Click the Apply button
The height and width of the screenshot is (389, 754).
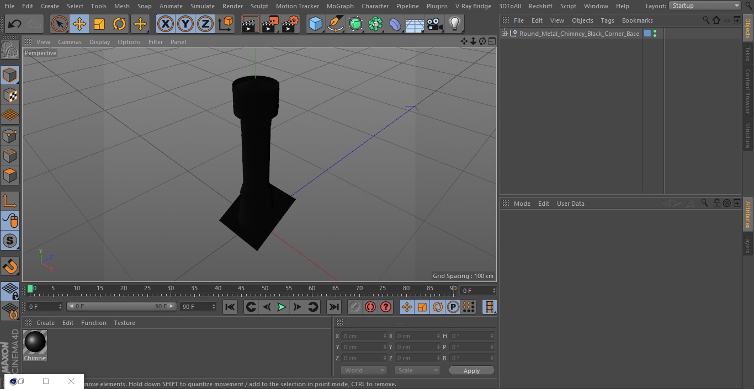[472, 370]
